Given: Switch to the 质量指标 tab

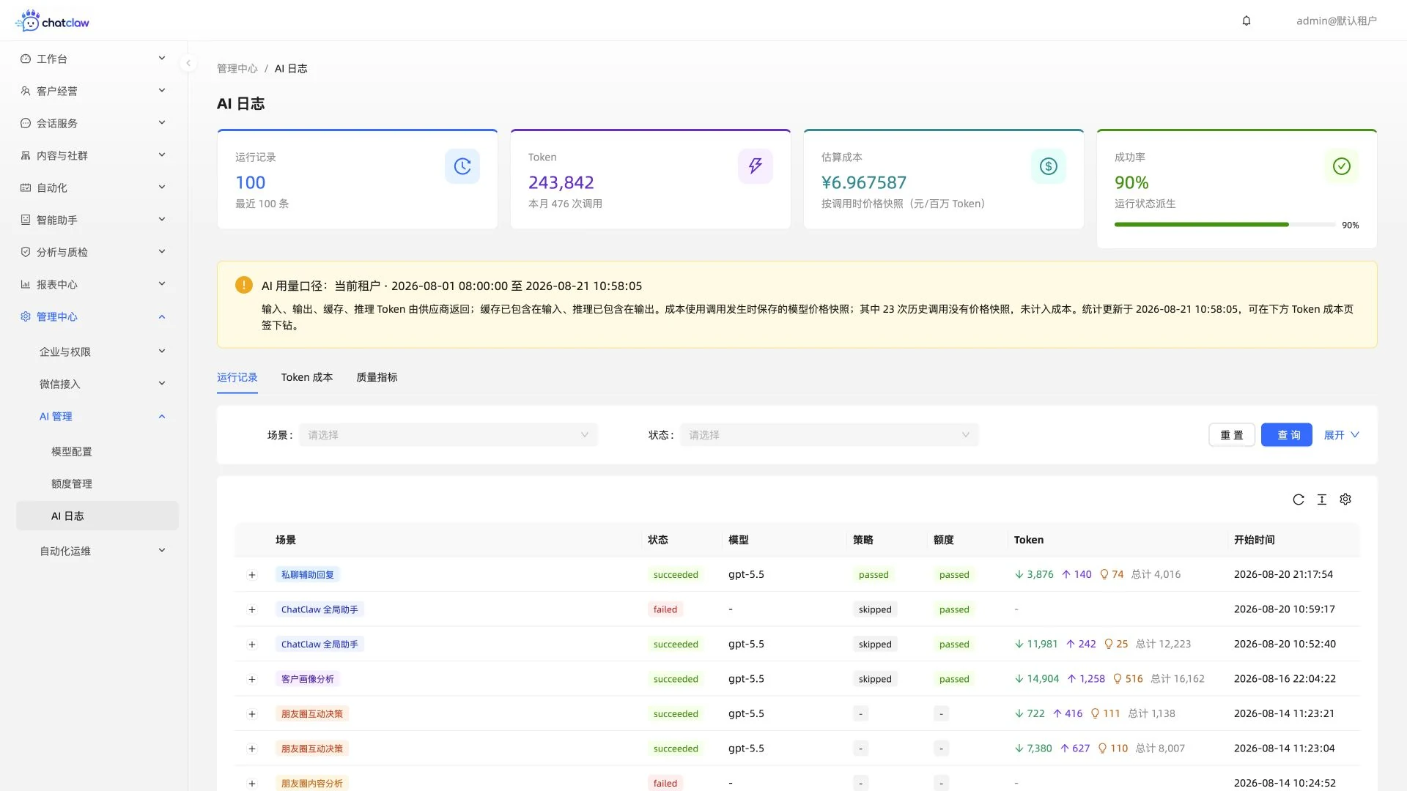Looking at the screenshot, I should click(x=377, y=377).
